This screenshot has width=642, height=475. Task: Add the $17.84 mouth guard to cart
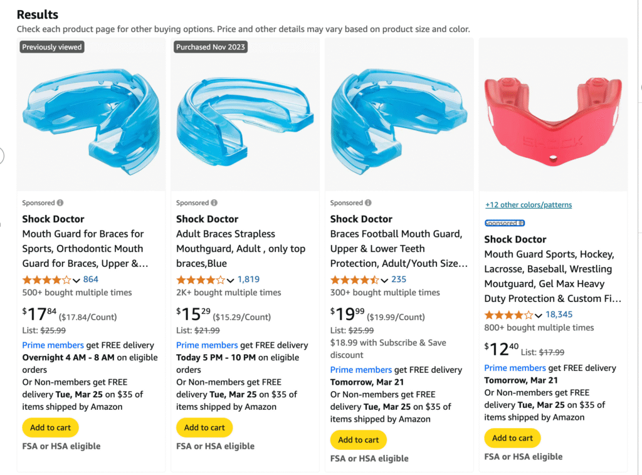pyautogui.click(x=50, y=427)
